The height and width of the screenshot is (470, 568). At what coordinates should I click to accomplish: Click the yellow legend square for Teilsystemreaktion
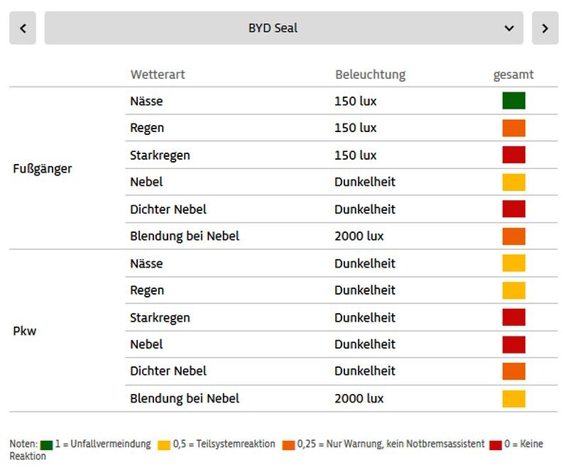tap(163, 445)
